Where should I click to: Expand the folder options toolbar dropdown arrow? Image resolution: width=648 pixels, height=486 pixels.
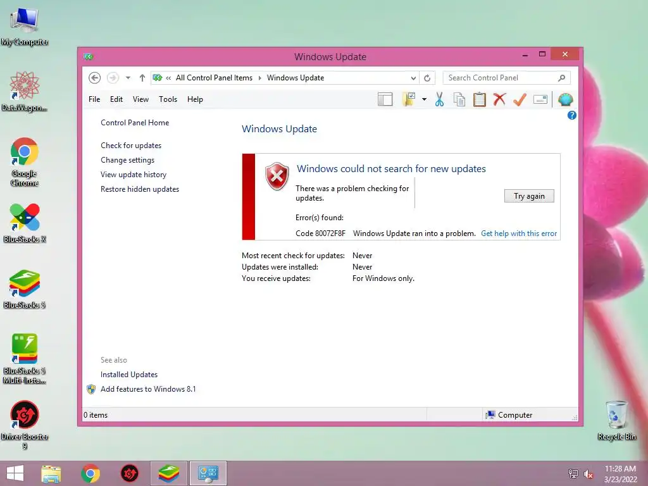coord(424,99)
